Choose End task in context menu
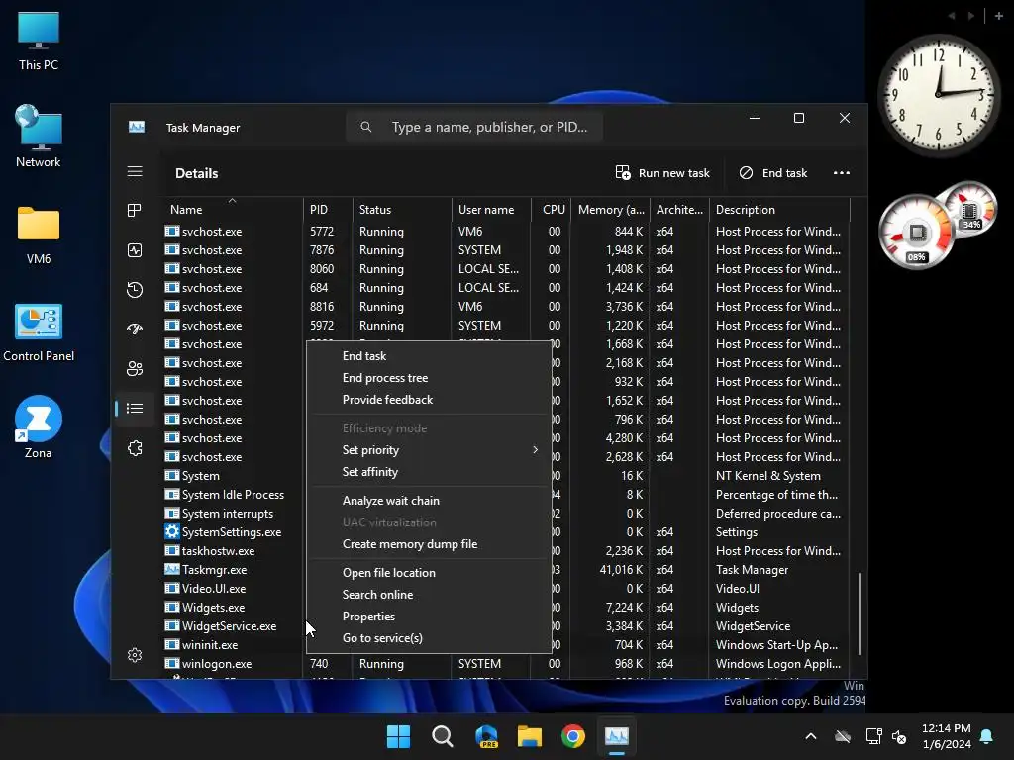This screenshot has width=1014, height=760. click(430, 356)
